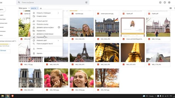The width and height of the screenshot is (175, 98).
Task: Expand the инста folder dropdown arrow
Action: tap(37, 8)
